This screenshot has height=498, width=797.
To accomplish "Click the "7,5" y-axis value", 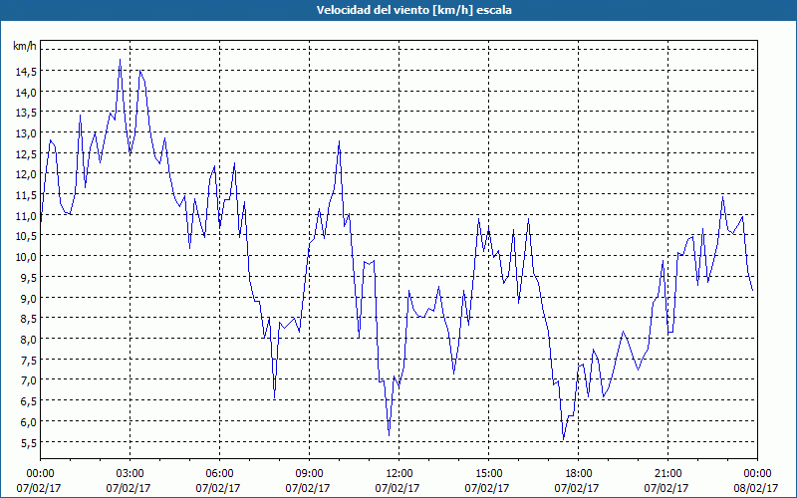I will tap(28, 360).
